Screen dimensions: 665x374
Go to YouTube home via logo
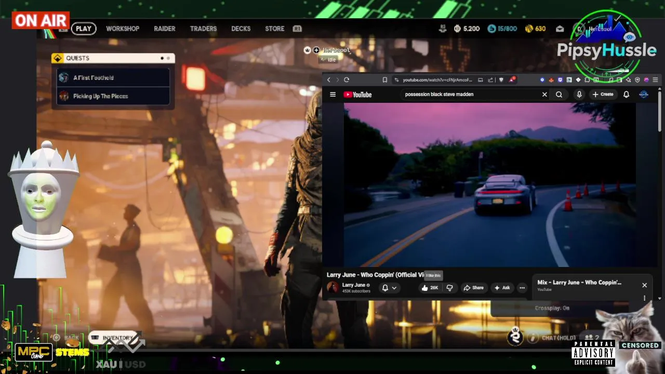pyautogui.click(x=357, y=95)
